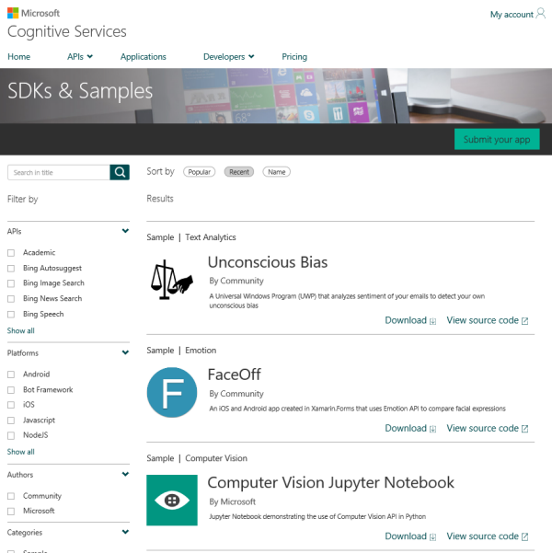Click the download icon for FaceOff
Screen dimensions: 552x553
(x=432, y=429)
